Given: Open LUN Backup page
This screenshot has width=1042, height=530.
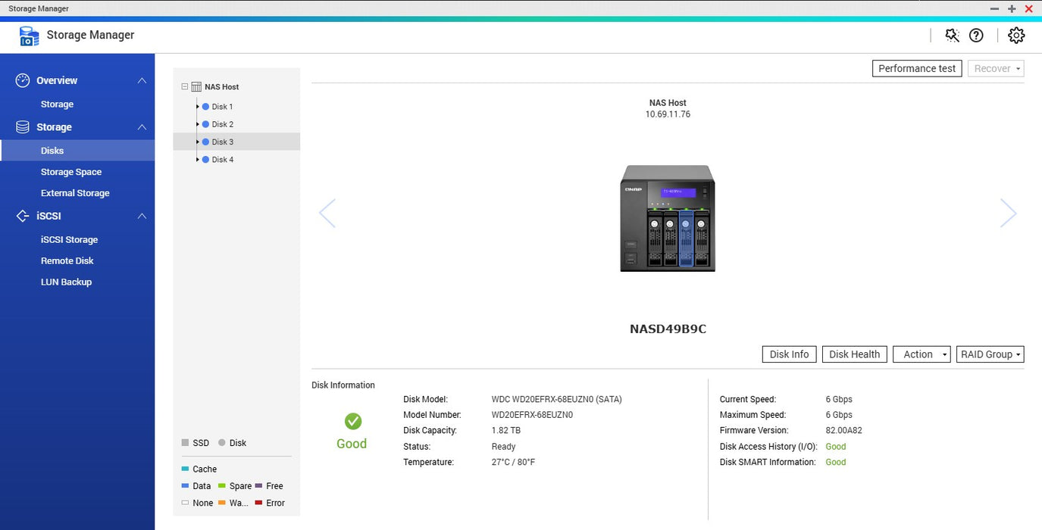Looking at the screenshot, I should point(66,282).
